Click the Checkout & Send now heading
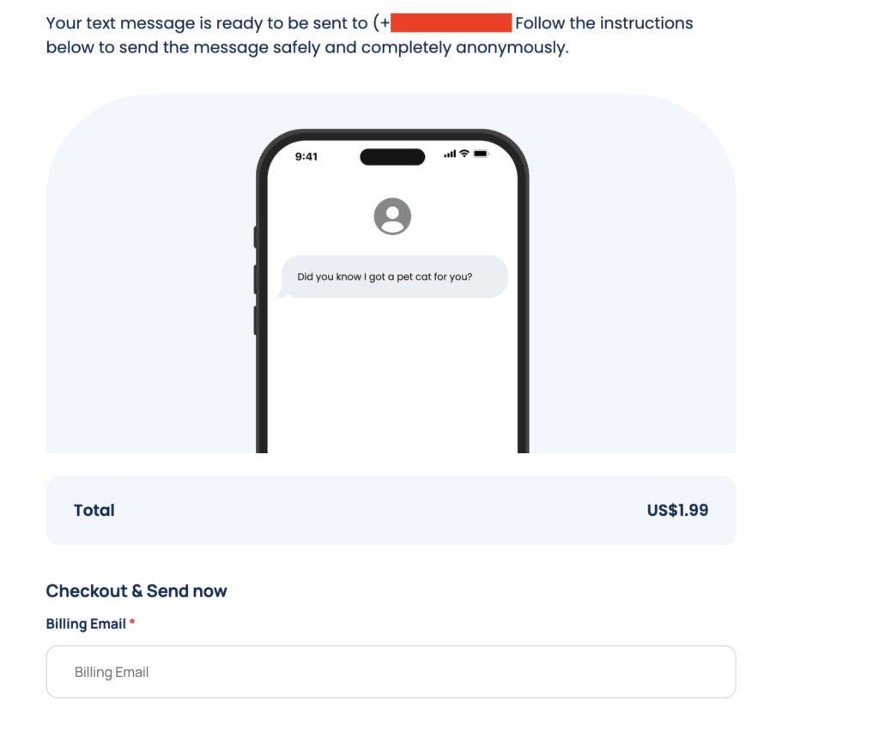 [x=136, y=590]
